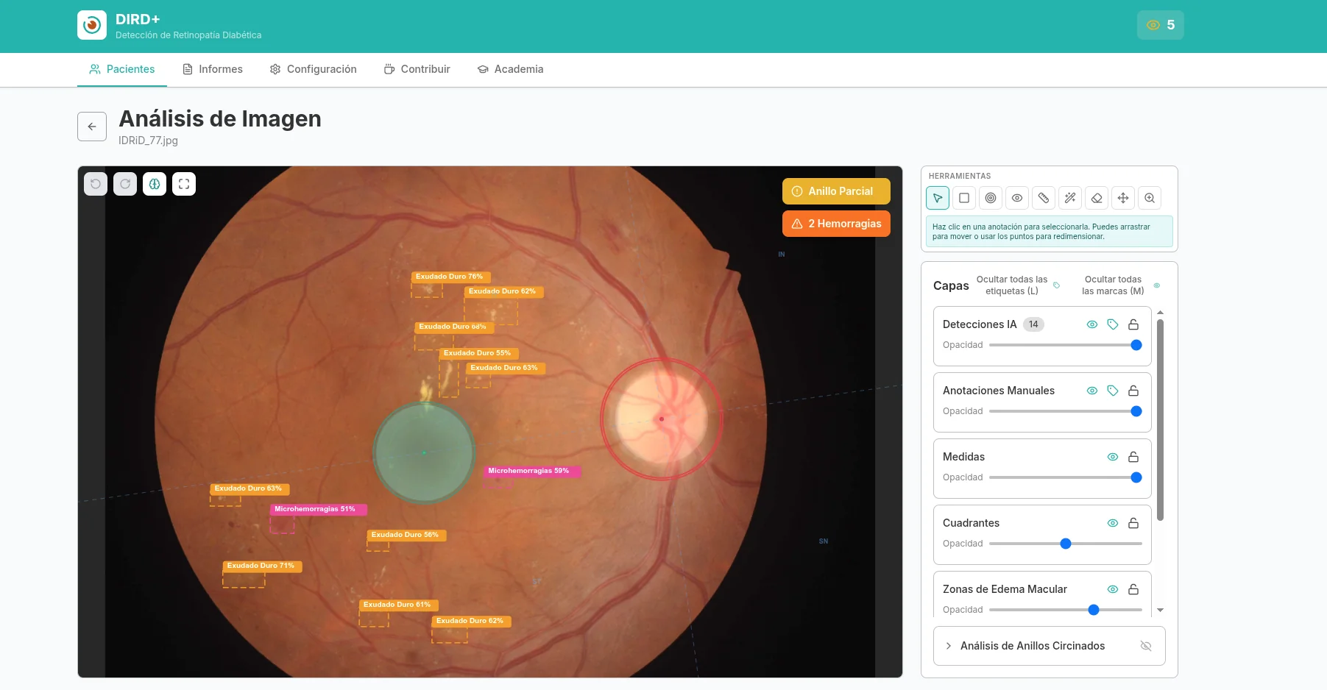Click the layers panel scroll down arrow
The width and height of the screenshot is (1327, 690).
point(1161,610)
